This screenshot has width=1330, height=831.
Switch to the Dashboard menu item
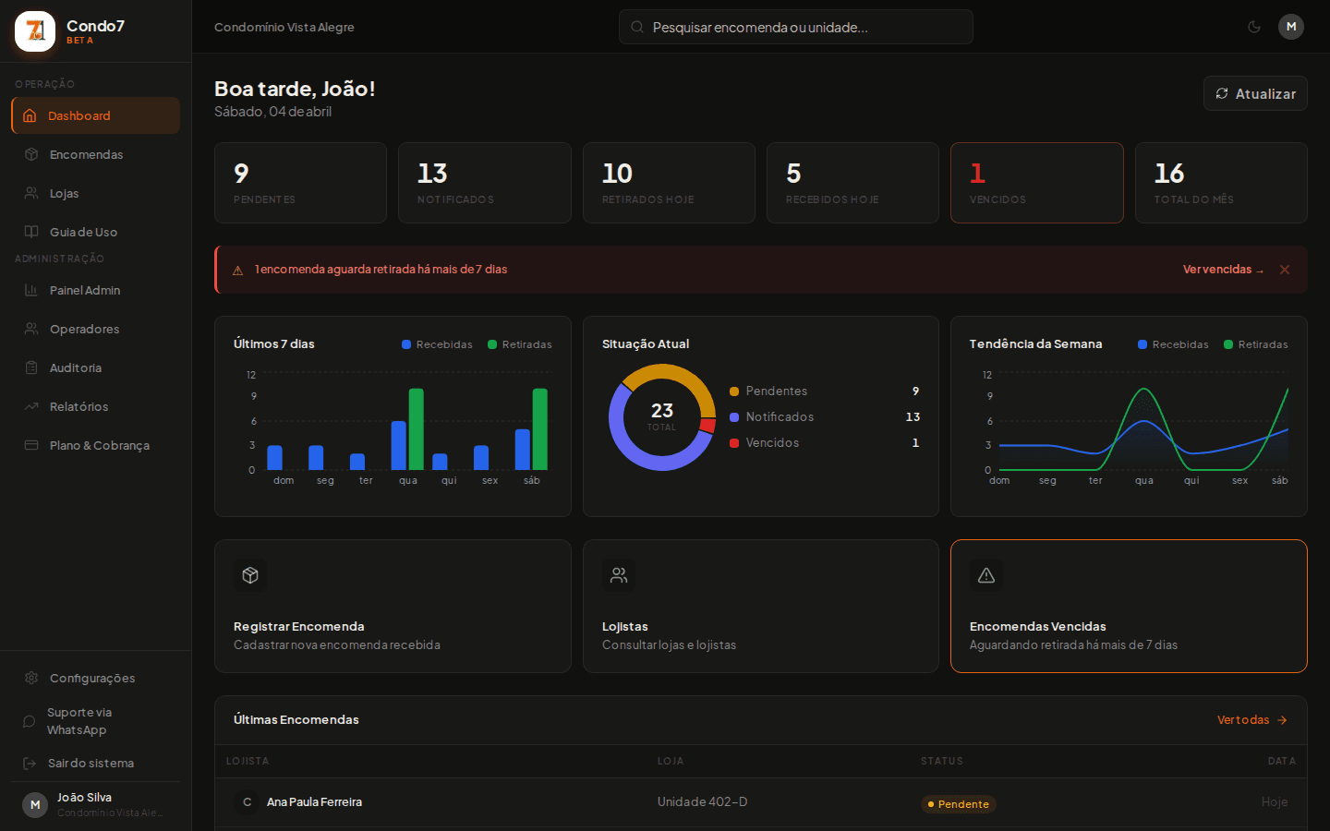[x=79, y=115]
